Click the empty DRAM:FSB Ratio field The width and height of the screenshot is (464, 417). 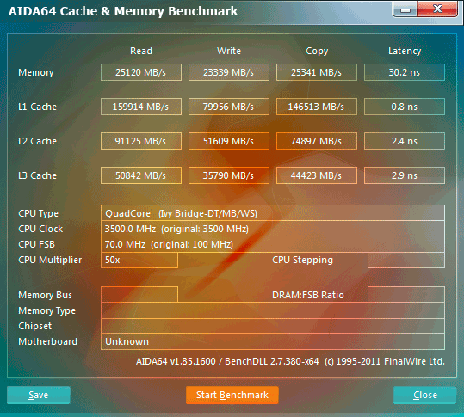[406, 294]
